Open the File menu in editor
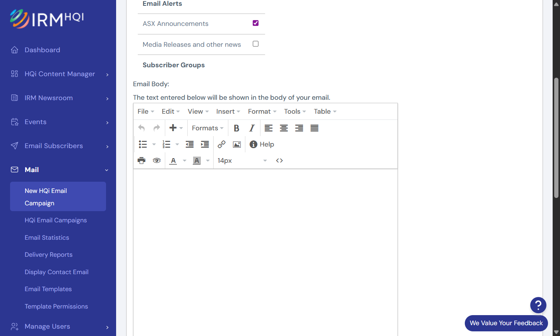Screen dimensions: 560x336 point(146,111)
